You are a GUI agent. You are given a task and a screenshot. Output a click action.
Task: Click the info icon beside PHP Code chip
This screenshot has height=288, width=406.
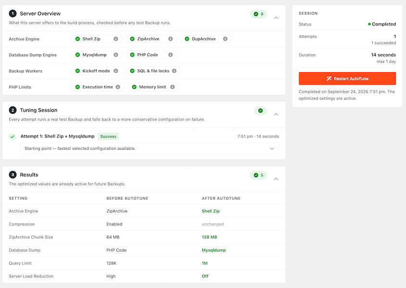tap(171, 55)
